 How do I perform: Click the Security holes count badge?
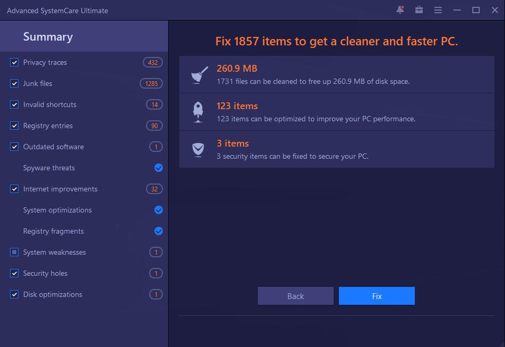(156, 274)
